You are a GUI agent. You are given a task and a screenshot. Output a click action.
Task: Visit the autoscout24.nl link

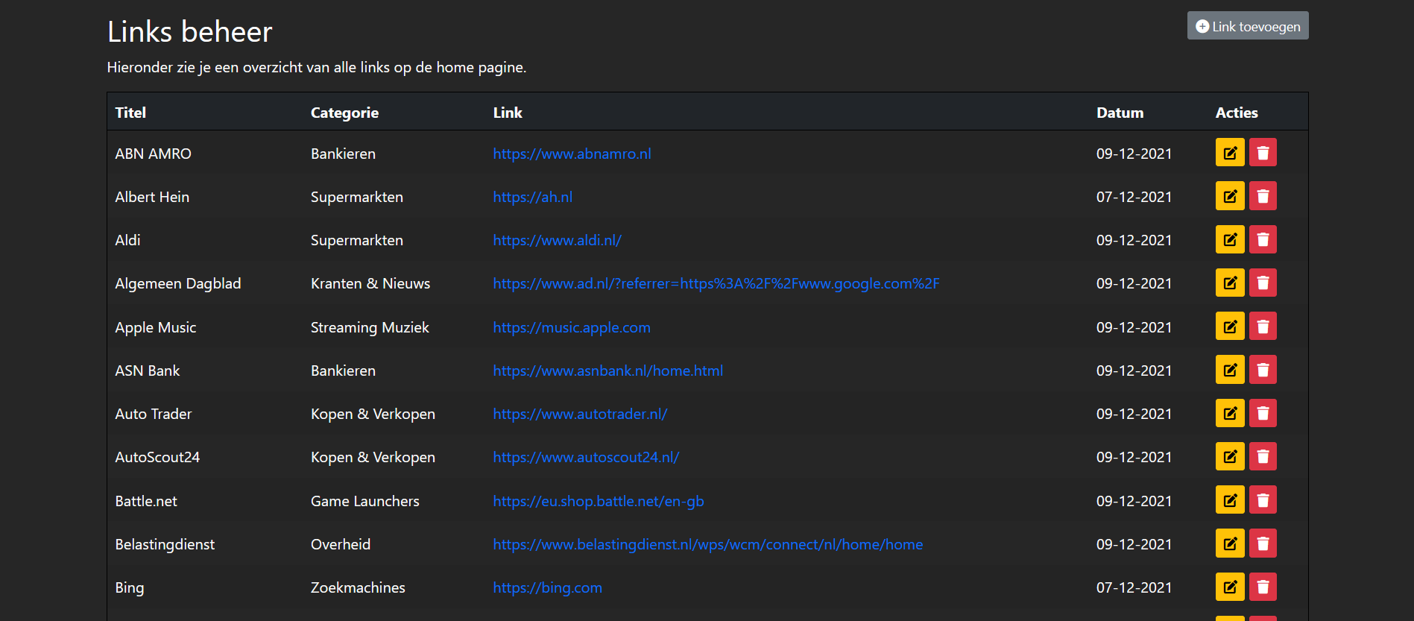pyautogui.click(x=586, y=457)
